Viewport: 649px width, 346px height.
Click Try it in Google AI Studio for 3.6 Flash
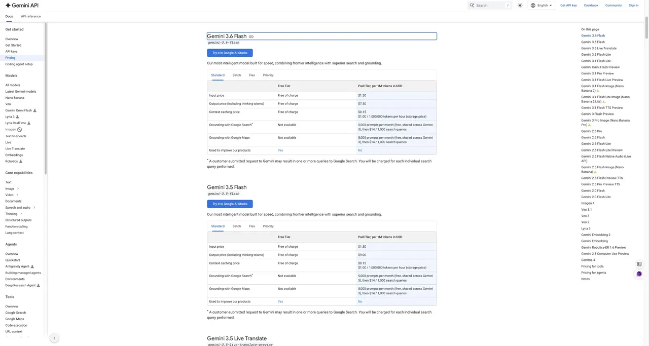coord(230,53)
